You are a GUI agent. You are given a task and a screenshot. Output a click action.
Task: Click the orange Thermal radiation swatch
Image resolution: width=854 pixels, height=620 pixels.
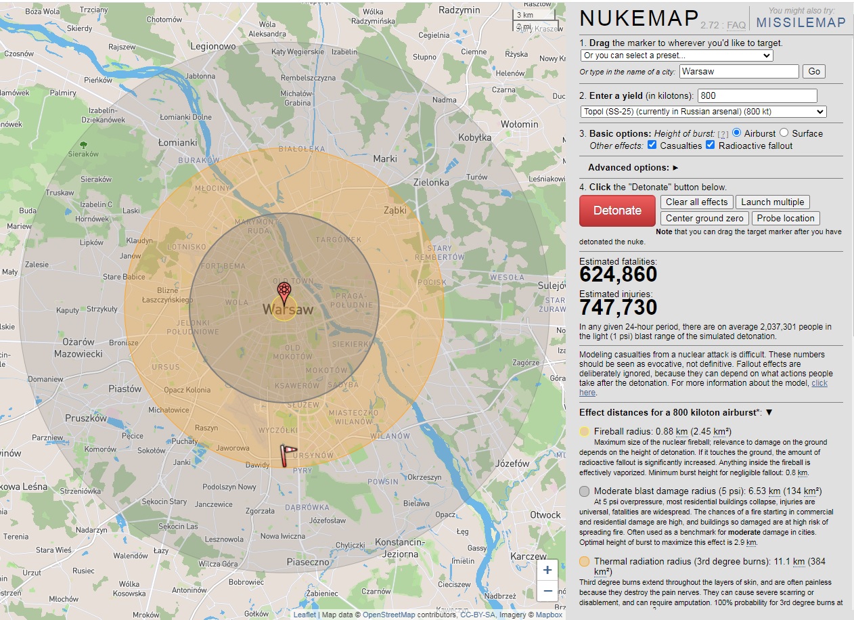tap(584, 561)
